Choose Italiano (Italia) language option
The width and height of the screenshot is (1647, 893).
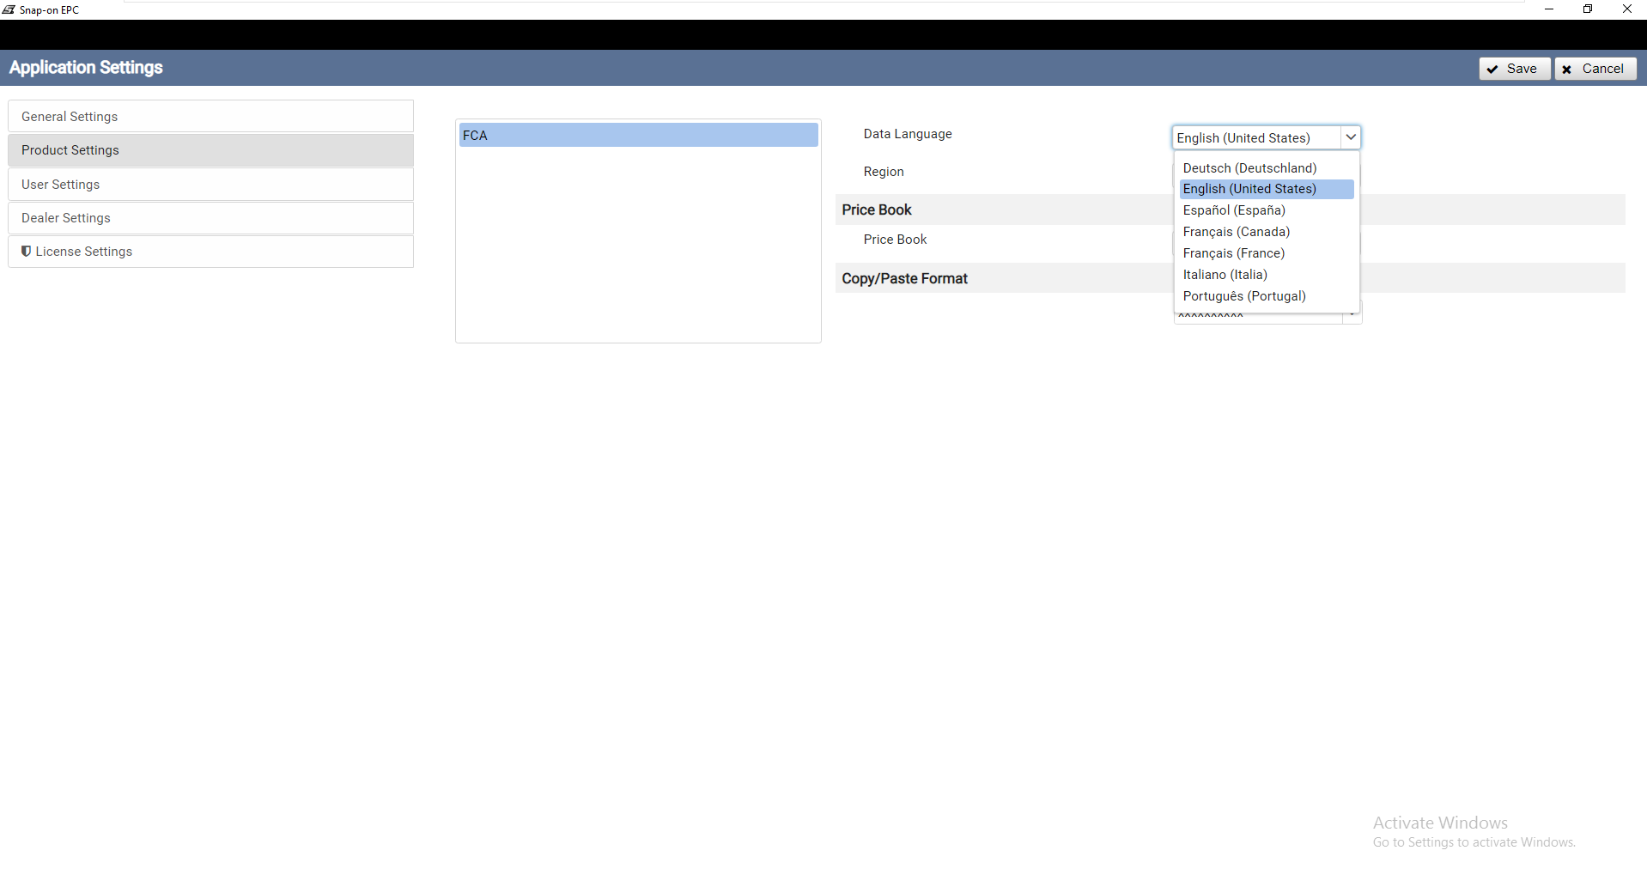point(1267,275)
